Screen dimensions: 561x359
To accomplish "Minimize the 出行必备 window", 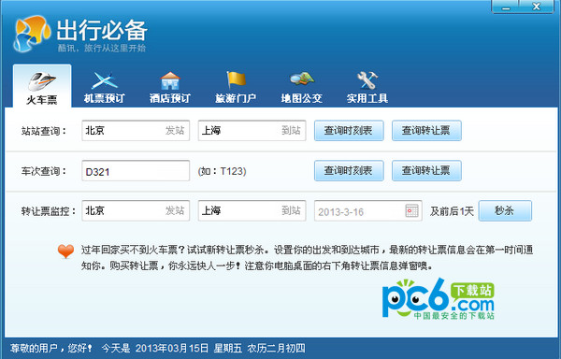I will (506, 7).
